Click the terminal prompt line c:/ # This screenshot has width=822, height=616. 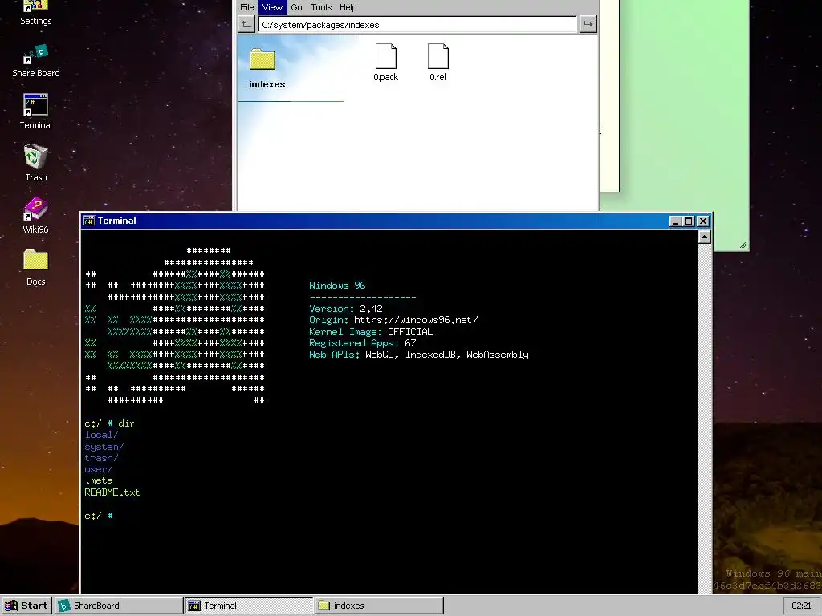coord(99,516)
